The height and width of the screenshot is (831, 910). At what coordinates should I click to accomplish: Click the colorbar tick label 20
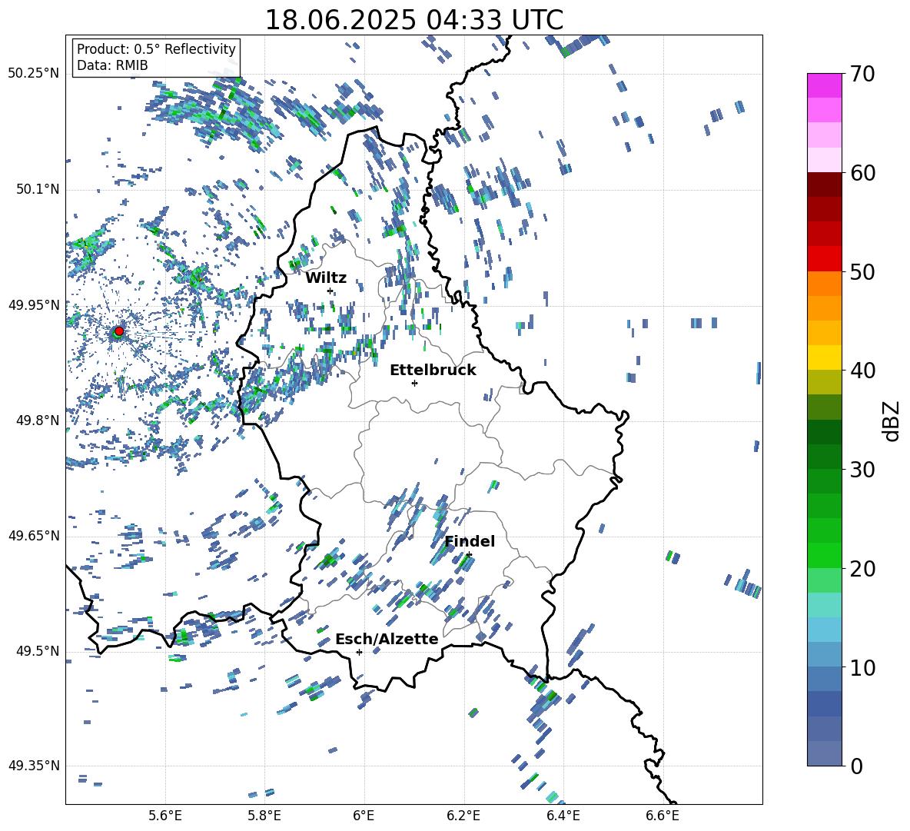click(863, 569)
